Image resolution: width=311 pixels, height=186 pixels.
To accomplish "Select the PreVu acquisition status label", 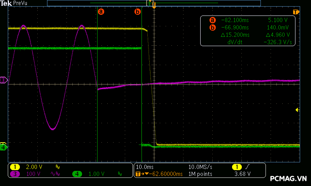I will [x=20, y=3].
